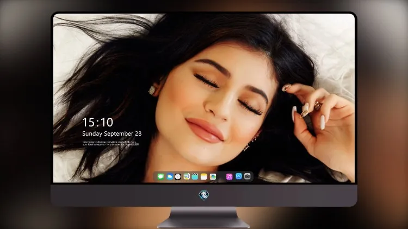Click the 15:10 clock widget
Screen dimensions: 408x229
(x=98, y=122)
